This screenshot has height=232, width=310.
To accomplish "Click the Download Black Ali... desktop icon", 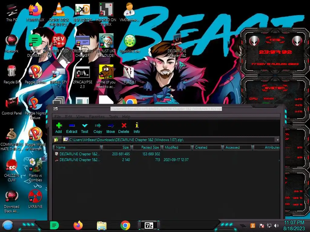I will pos(12,201).
